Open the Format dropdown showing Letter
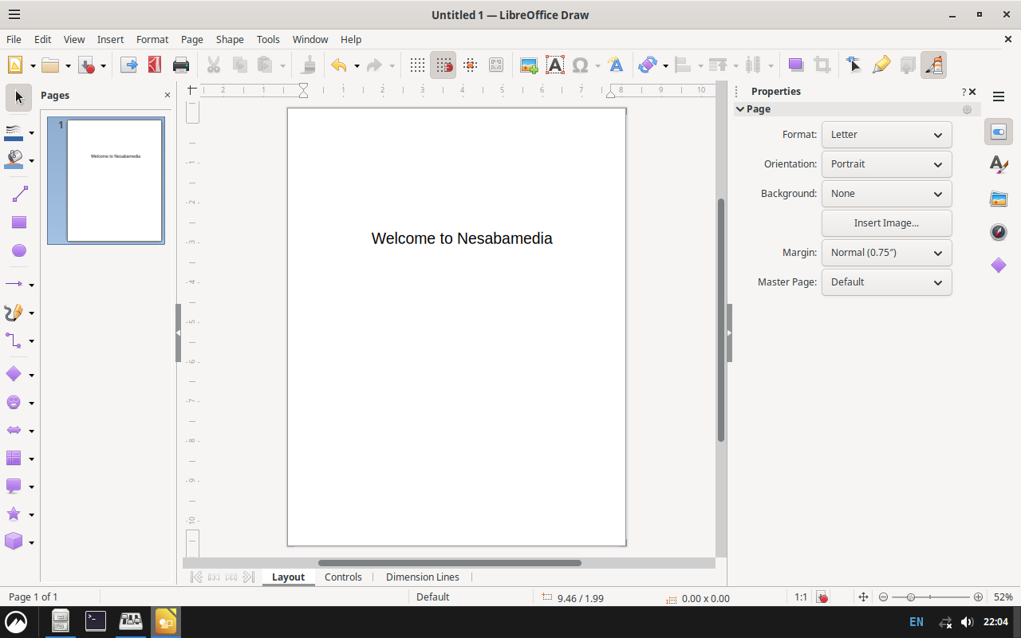 point(886,135)
